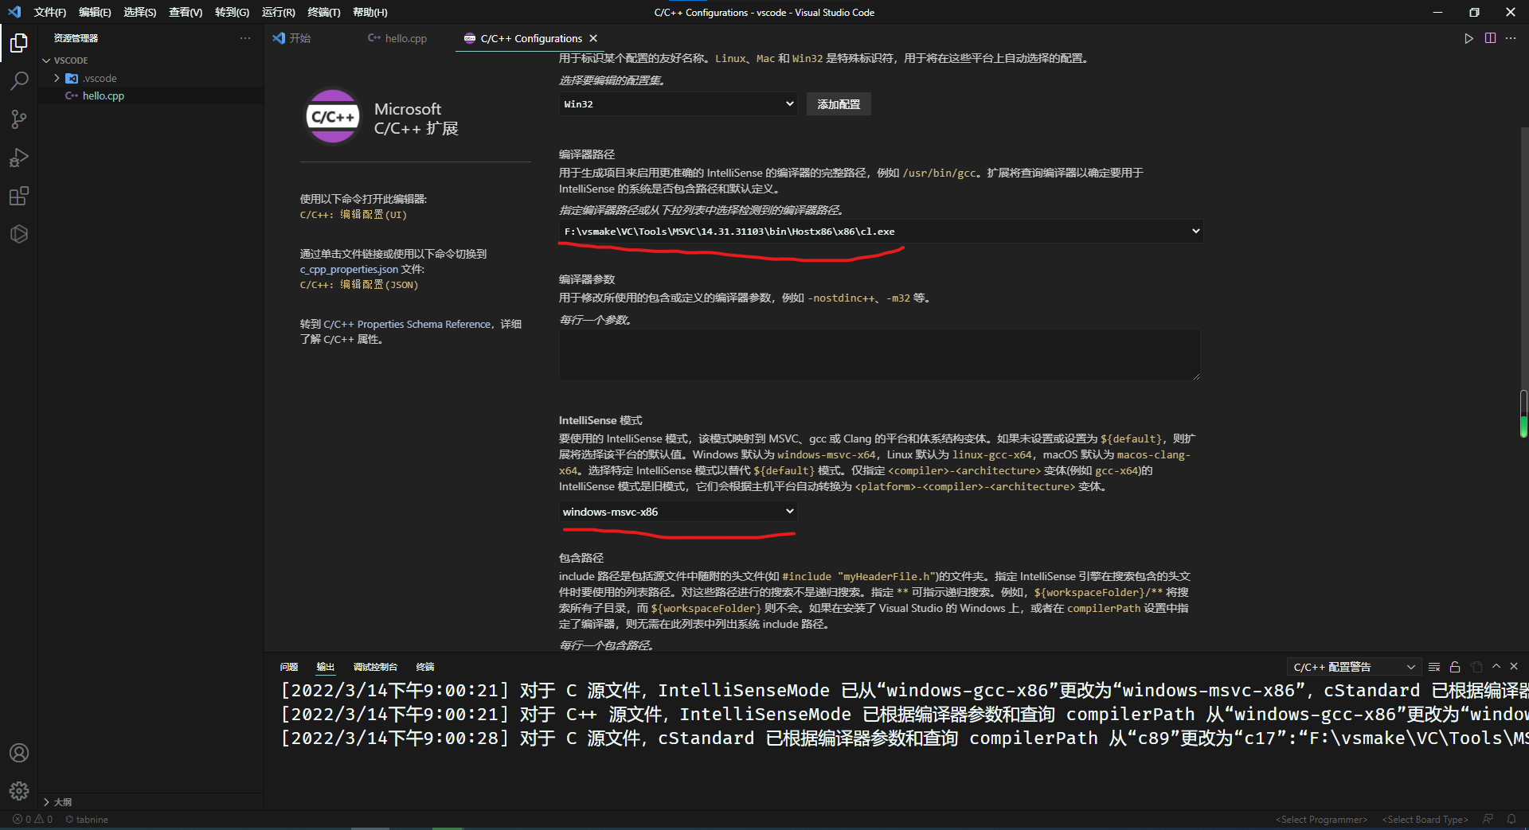This screenshot has width=1529, height=830.
Task: Open the 选择(S) menu
Action: (140, 12)
